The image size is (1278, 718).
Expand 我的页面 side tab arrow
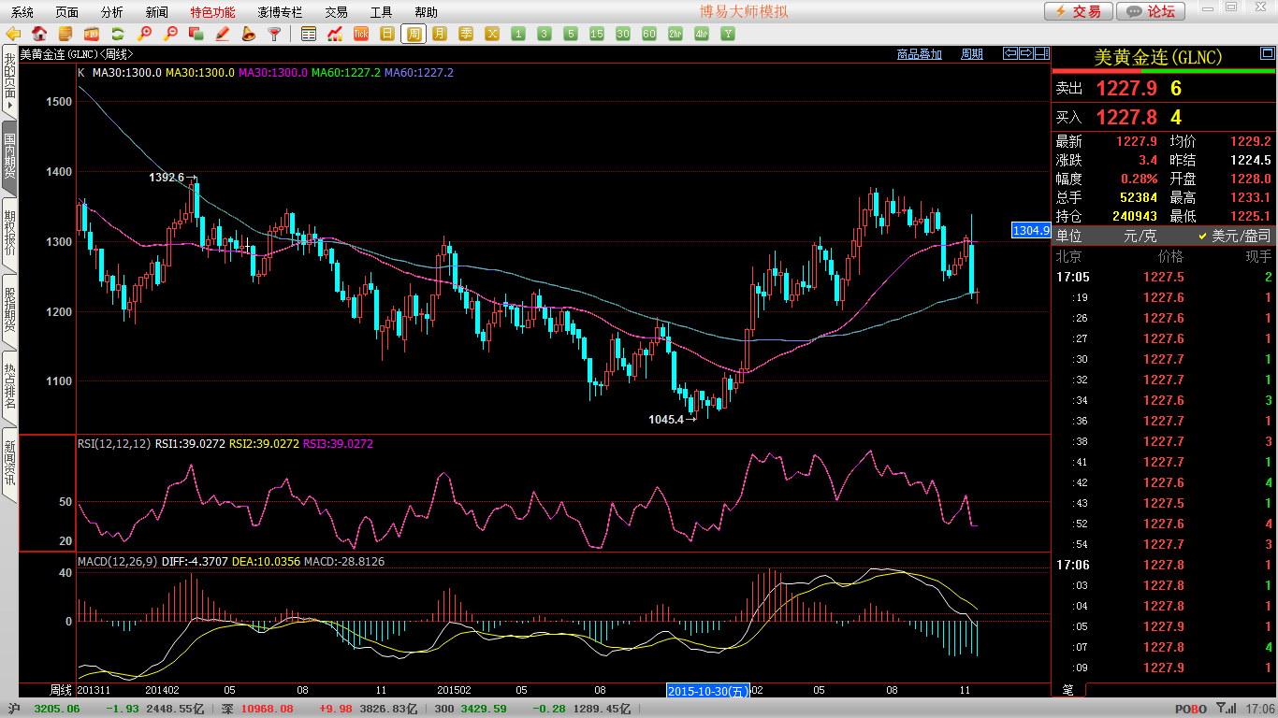coord(9,81)
